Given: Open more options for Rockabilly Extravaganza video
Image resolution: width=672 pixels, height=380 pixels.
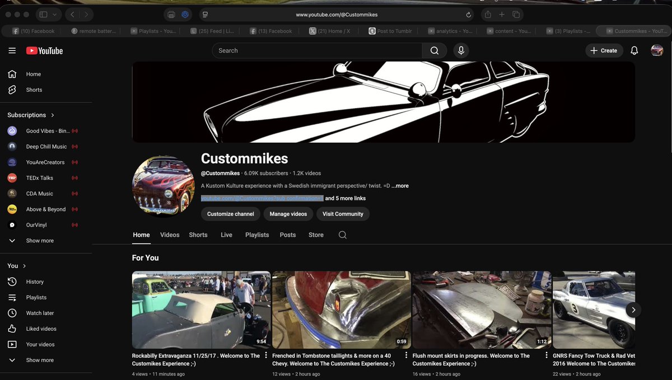Looking at the screenshot, I should 266,355.
